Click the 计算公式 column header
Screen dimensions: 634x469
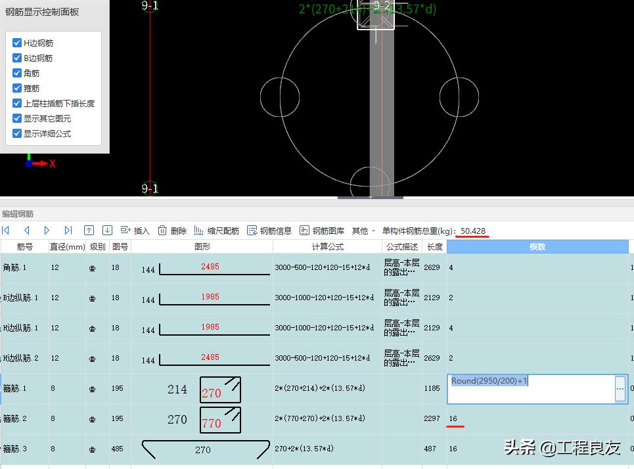click(327, 246)
